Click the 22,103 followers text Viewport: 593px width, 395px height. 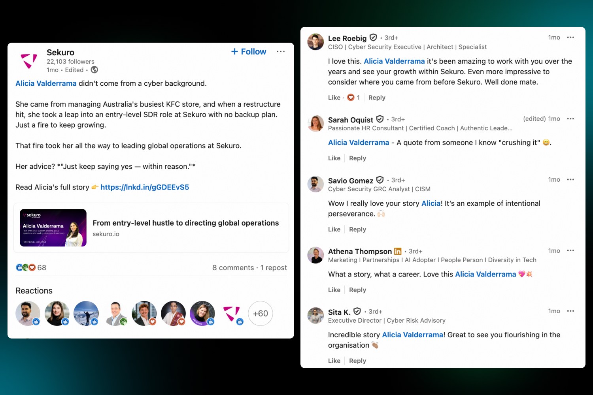(x=70, y=62)
